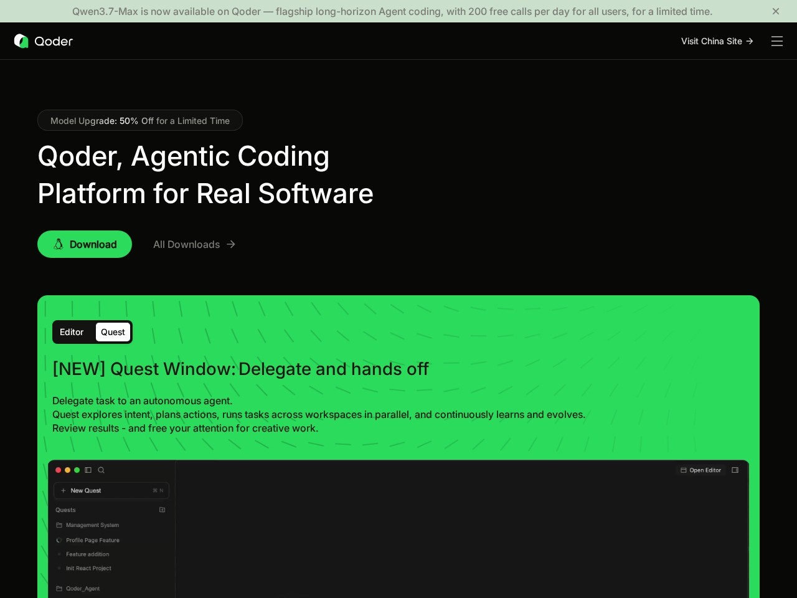The height and width of the screenshot is (598, 797).
Task: Click the search icon in preview window
Action: click(101, 470)
